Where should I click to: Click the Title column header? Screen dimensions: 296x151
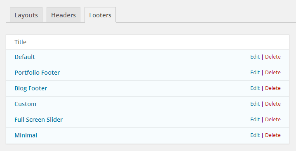coord(20,42)
